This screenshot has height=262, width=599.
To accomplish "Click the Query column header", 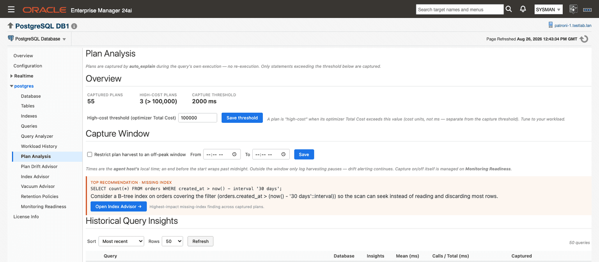I will click(x=110, y=256).
